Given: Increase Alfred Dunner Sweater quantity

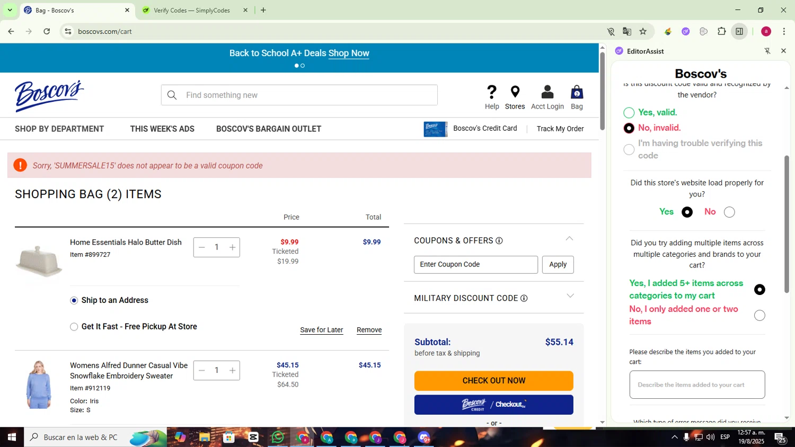Looking at the screenshot, I should pos(232,370).
